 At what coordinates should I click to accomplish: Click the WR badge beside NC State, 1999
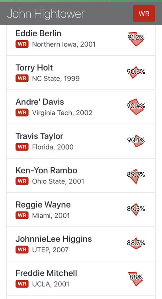pos(22,79)
